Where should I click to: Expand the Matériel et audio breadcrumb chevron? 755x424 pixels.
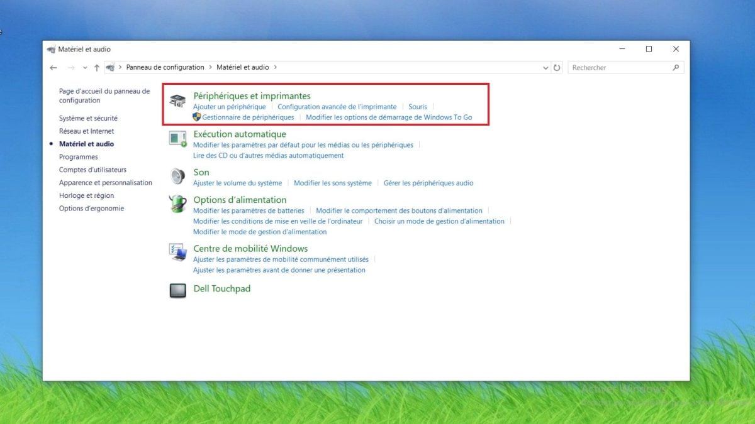275,67
